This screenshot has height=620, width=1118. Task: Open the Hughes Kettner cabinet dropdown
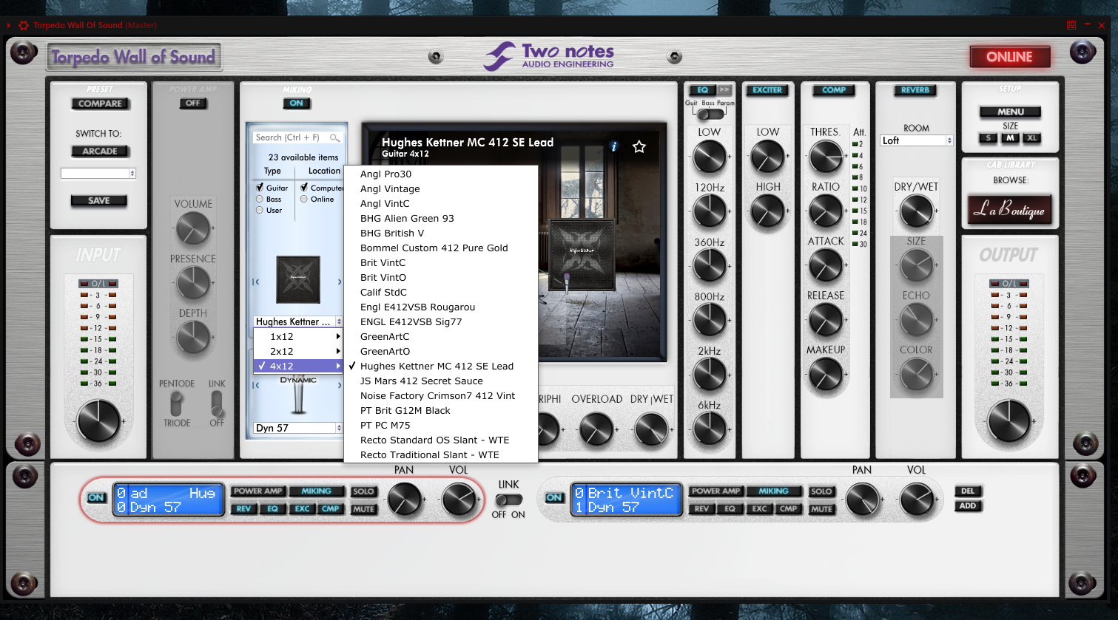(298, 321)
